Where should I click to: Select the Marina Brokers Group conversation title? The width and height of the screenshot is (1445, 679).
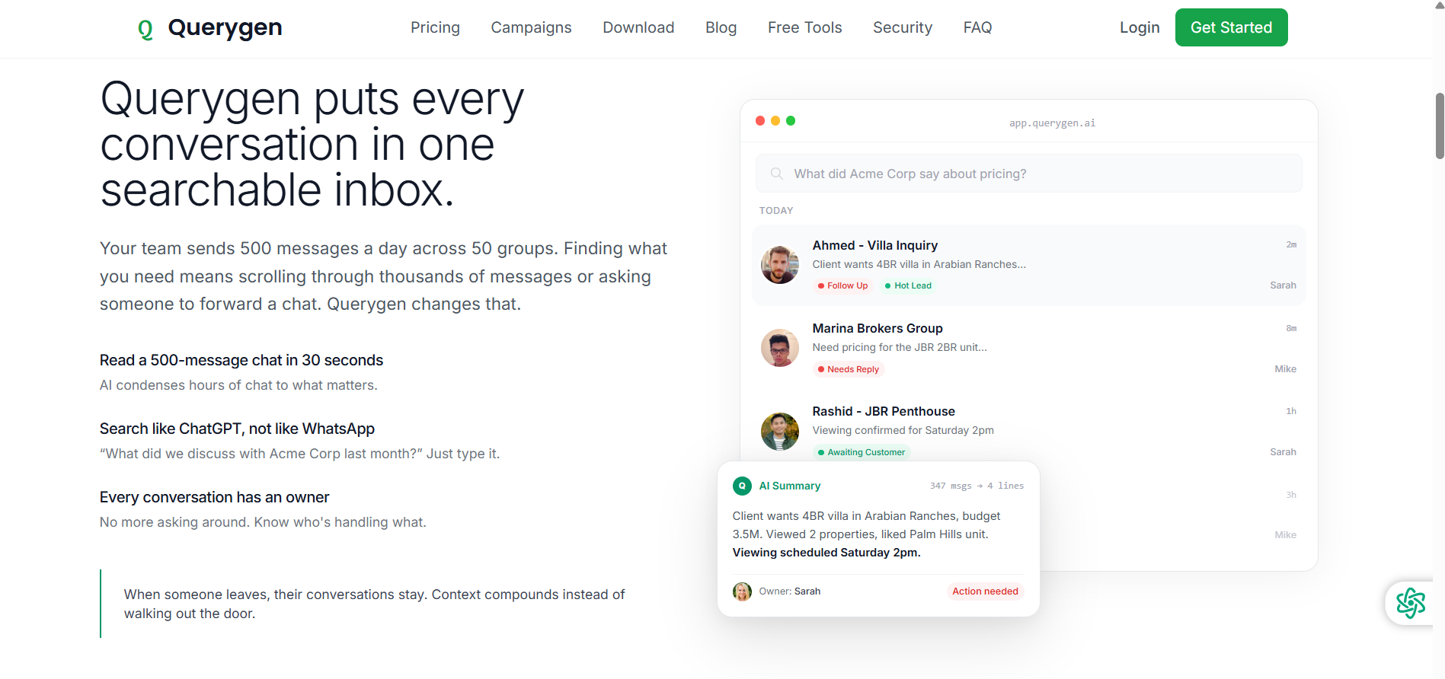pos(878,328)
